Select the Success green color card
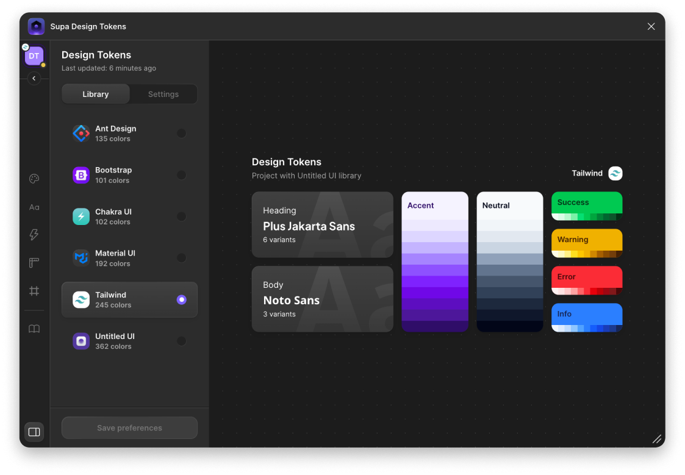The width and height of the screenshot is (685, 475). point(587,206)
